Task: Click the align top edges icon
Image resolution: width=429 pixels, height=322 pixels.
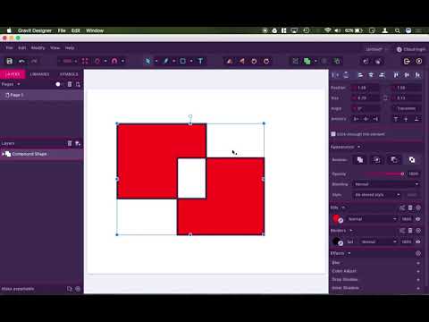Action: point(396,75)
